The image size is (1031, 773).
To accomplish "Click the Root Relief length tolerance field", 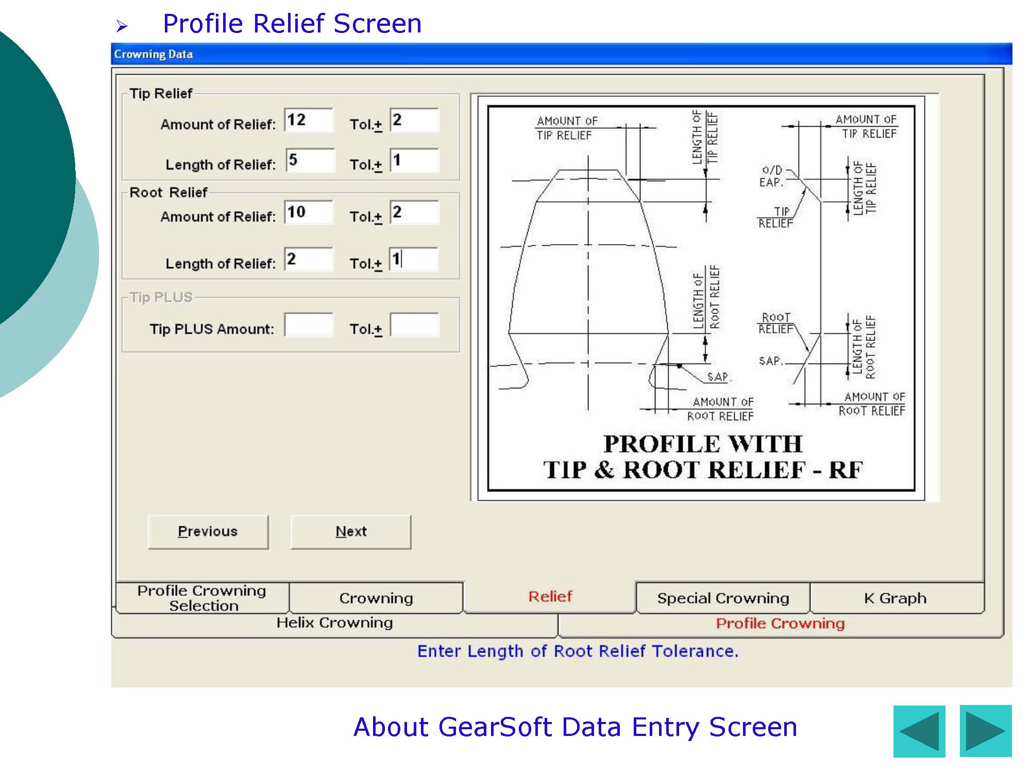I will [414, 259].
